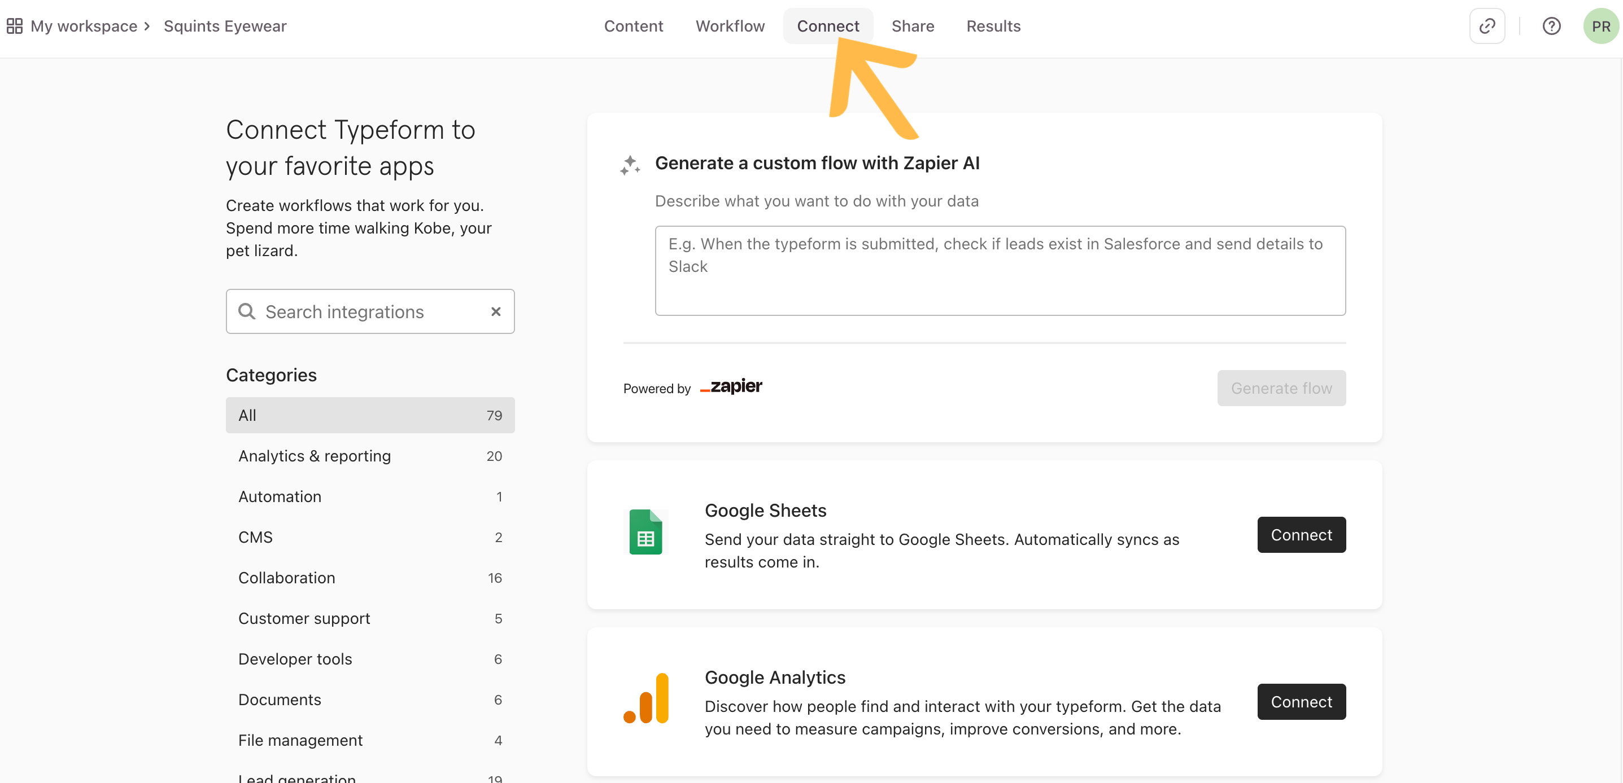
Task: Select the CMS category
Action: click(x=370, y=537)
